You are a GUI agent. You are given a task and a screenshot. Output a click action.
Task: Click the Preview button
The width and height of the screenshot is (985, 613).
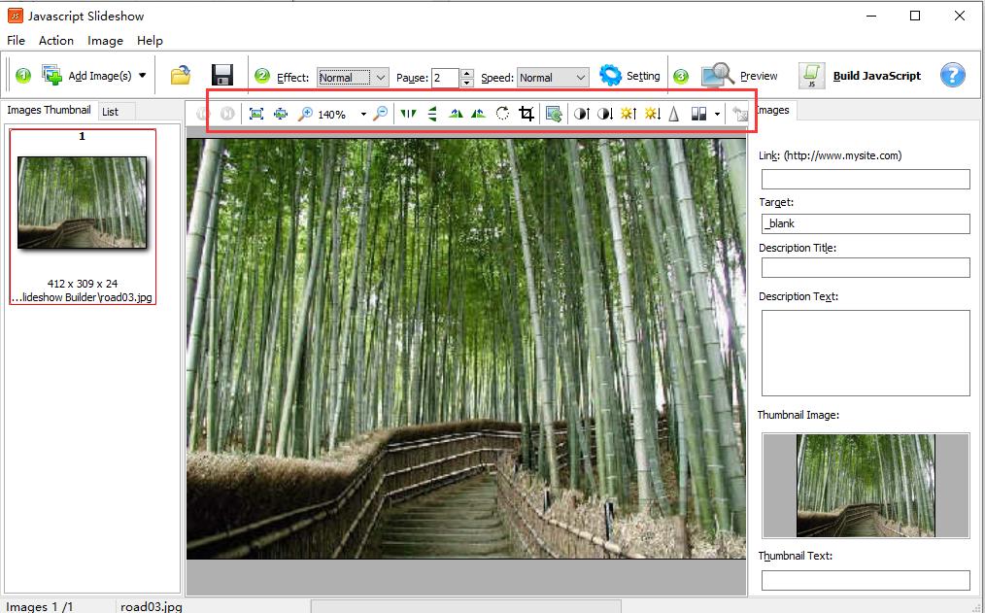740,76
